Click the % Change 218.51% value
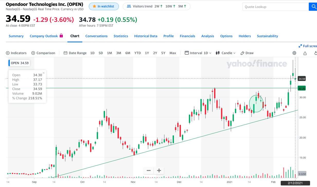Screen dimensions: 317x187 35,98
